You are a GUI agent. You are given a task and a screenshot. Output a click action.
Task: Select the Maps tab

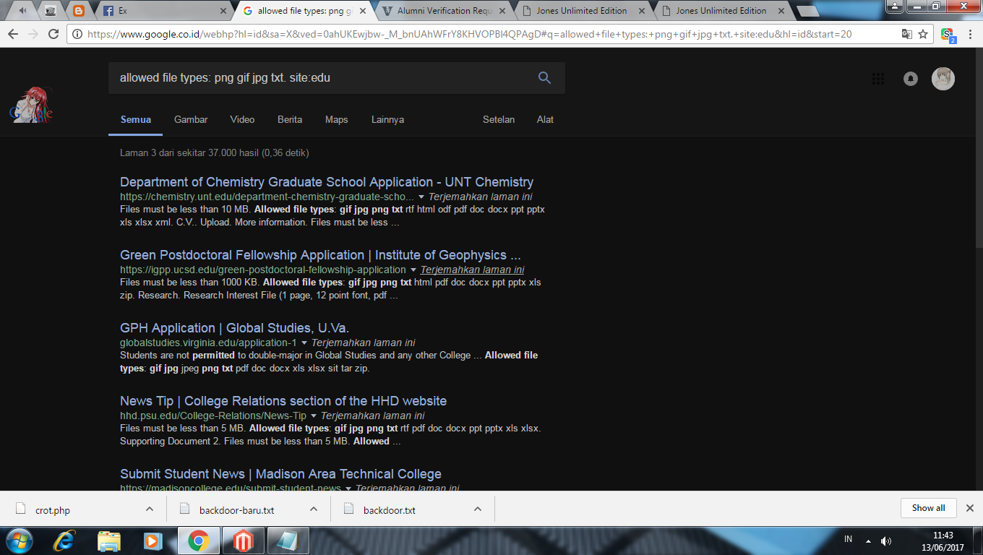pos(336,119)
